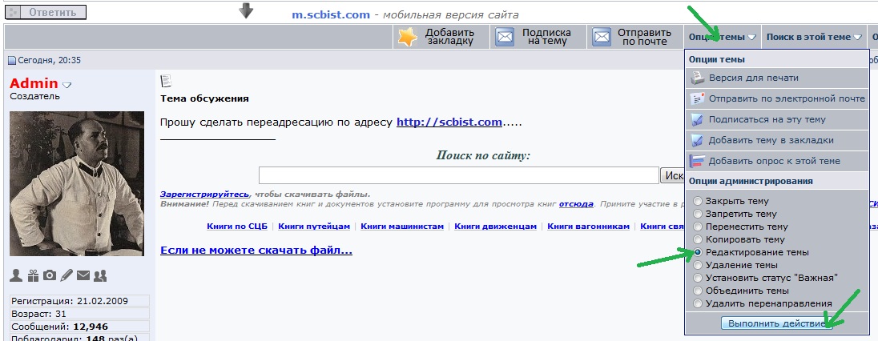This screenshot has height=341, width=878.
Task: Click the pencil icon under Admin's avatar
Action: coord(66,275)
